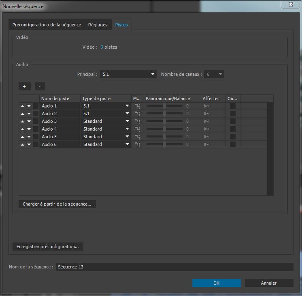Open the channel mapping icon for Audio 1
This screenshot has height=296, width=302.
point(138,106)
